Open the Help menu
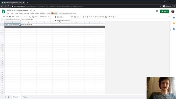The image size is (176, 99). click(48, 13)
